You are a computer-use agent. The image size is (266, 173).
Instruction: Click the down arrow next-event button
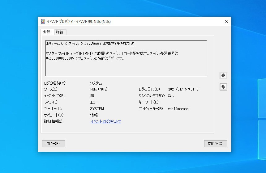click(223, 87)
